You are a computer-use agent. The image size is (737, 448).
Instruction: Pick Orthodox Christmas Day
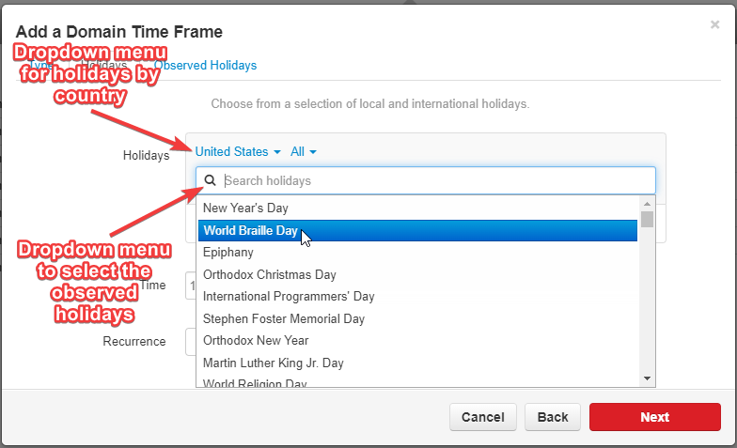(x=417, y=274)
